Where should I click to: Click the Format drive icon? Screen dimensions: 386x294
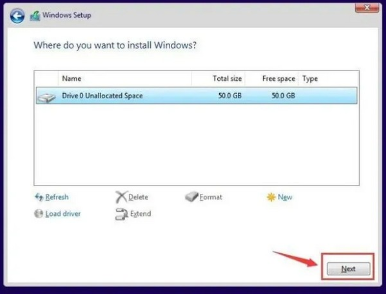(192, 197)
